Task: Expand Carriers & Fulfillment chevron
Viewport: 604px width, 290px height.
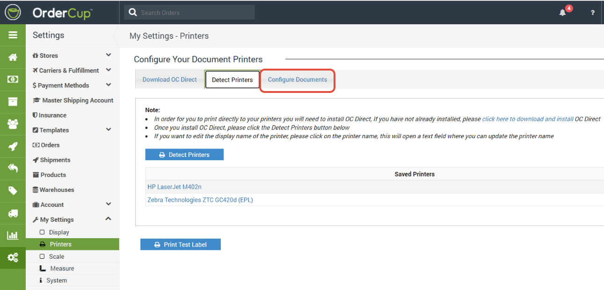Action: pyautogui.click(x=109, y=70)
